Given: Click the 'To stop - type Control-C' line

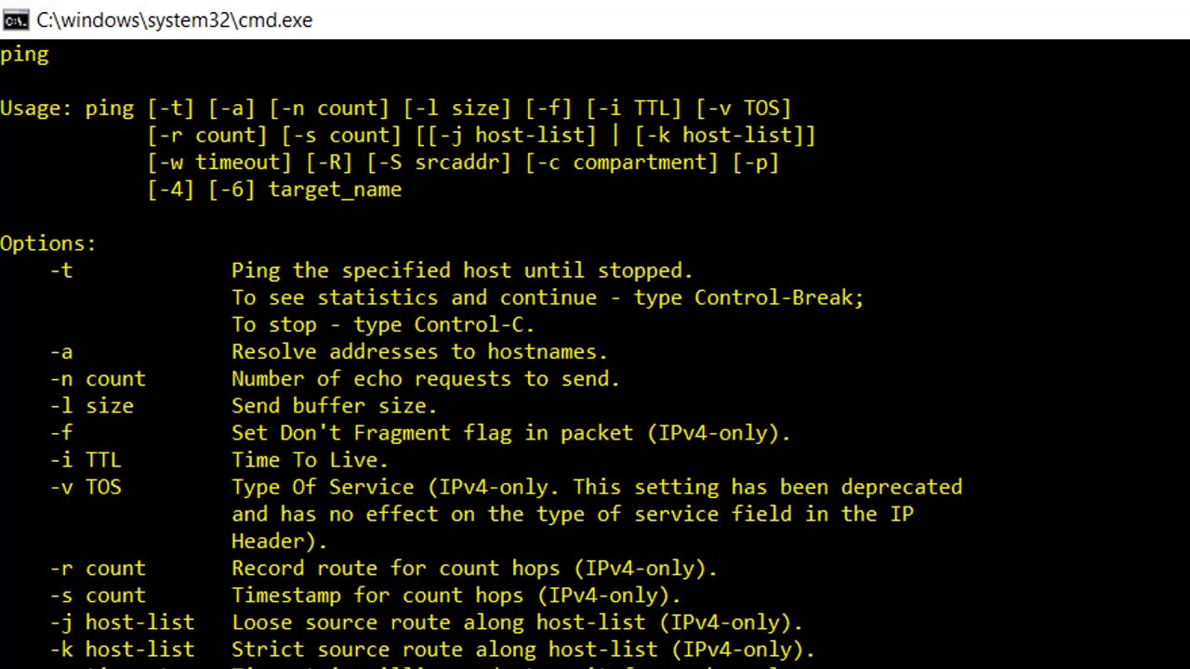Looking at the screenshot, I should click(383, 324).
